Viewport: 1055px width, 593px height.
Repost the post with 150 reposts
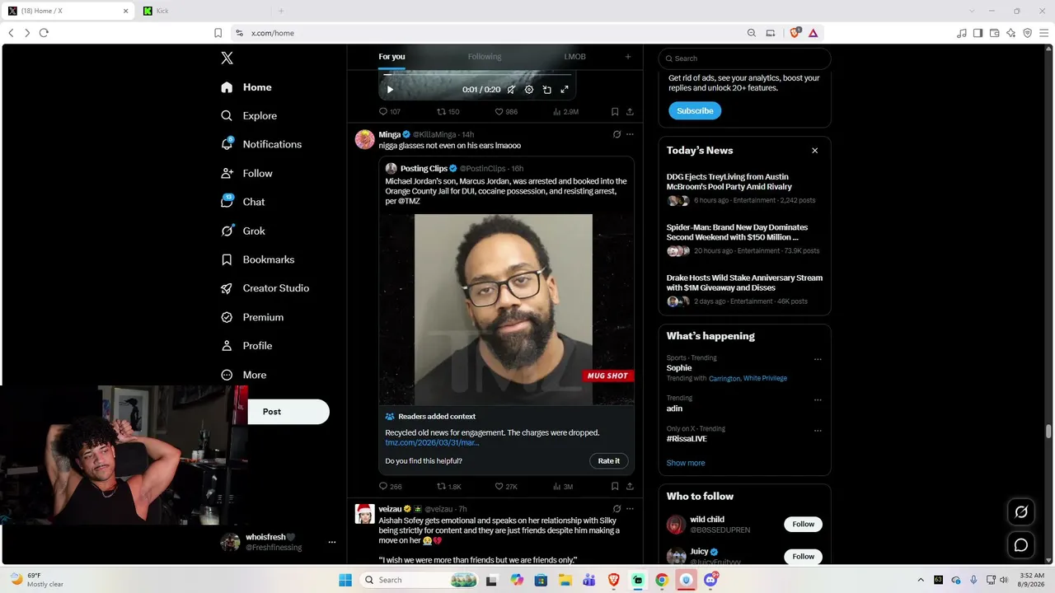(448, 112)
